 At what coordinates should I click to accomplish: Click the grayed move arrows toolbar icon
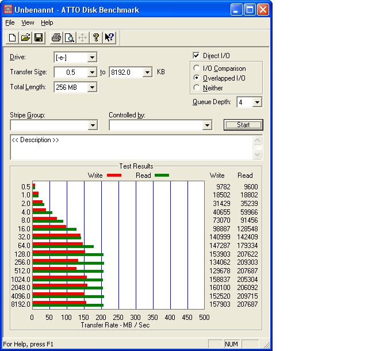pos(83,37)
